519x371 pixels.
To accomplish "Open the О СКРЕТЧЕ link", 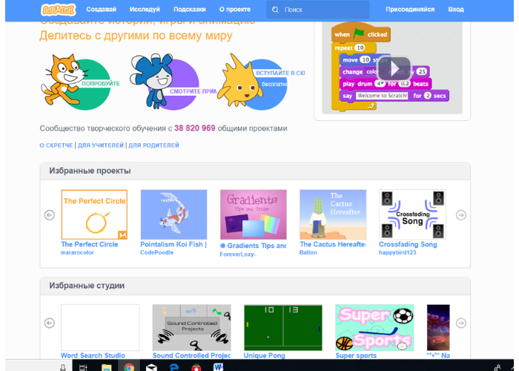I will click(x=56, y=145).
